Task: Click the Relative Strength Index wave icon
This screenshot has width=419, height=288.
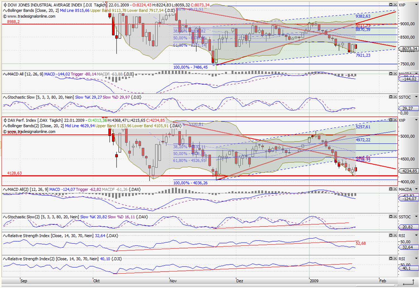Action: 4,236
